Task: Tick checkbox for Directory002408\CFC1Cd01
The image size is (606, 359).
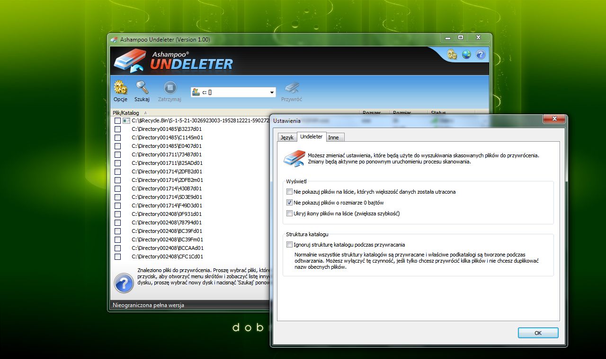Action: click(117, 256)
